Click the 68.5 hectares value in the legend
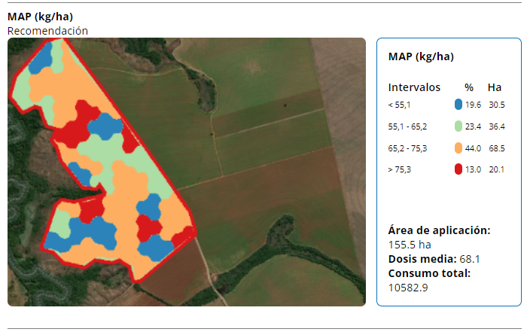The height and width of the screenshot is (332, 527). coord(496,148)
